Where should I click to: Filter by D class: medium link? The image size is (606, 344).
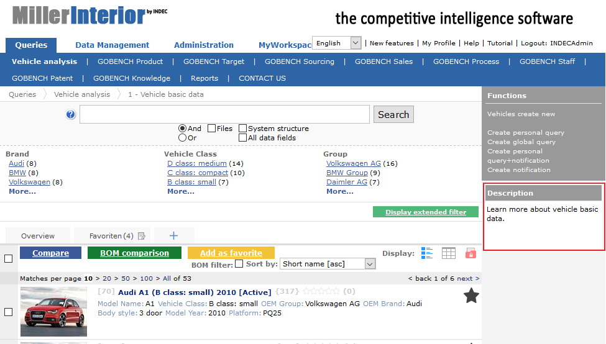pyautogui.click(x=197, y=163)
